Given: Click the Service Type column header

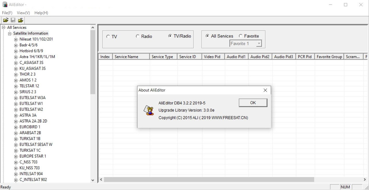Looking at the screenshot, I should coord(163,57).
